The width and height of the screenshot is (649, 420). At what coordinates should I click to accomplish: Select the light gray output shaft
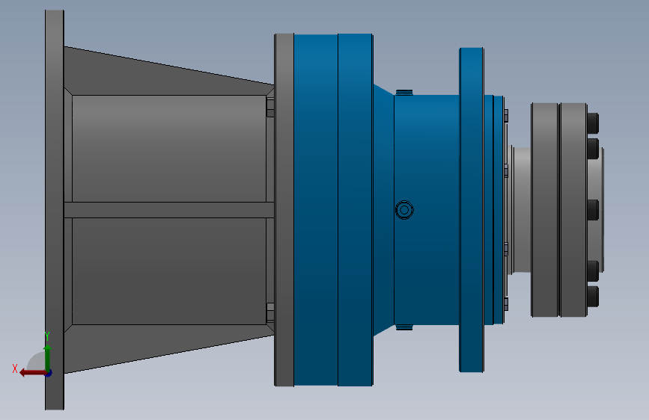point(522,210)
